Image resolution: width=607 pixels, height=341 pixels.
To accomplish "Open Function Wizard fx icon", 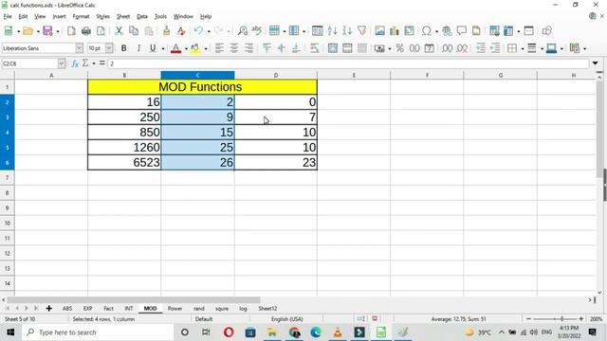I will pyautogui.click(x=75, y=63).
